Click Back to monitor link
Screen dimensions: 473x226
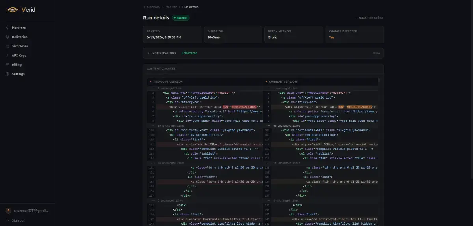(369, 18)
